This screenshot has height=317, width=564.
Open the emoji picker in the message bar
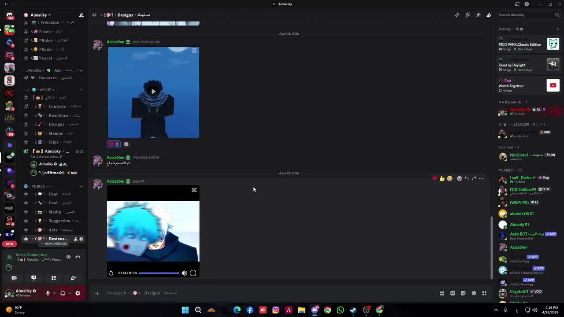(474, 293)
